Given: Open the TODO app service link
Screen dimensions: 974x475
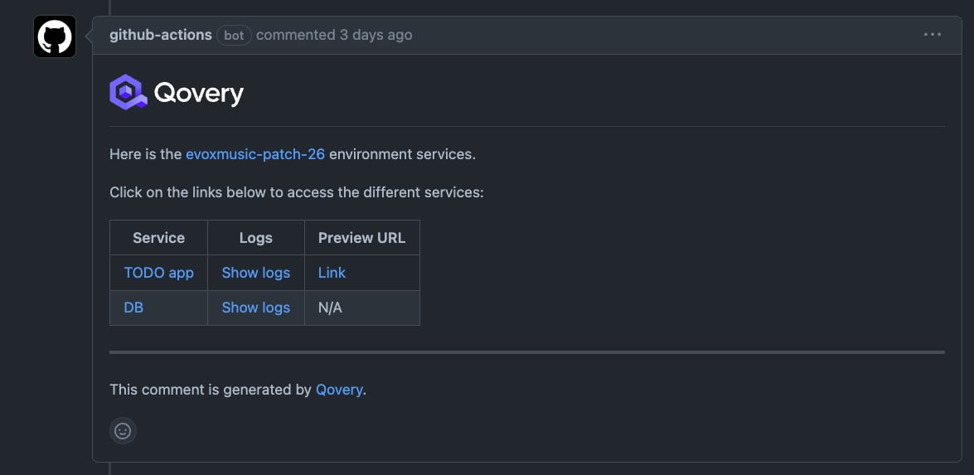Looking at the screenshot, I should click(x=159, y=273).
